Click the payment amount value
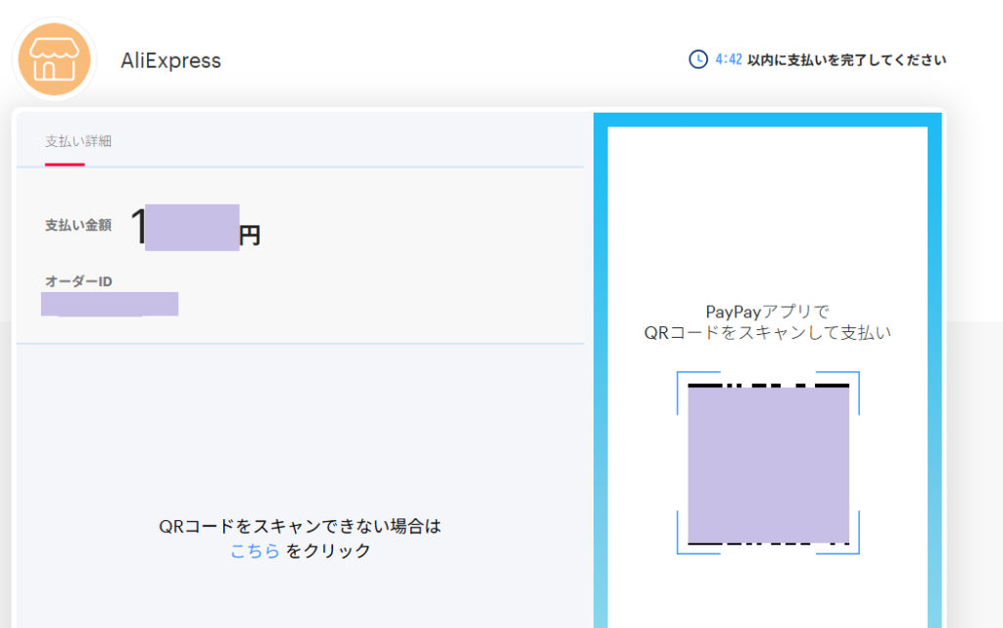Viewport: 1003px width, 628px height. point(184,227)
